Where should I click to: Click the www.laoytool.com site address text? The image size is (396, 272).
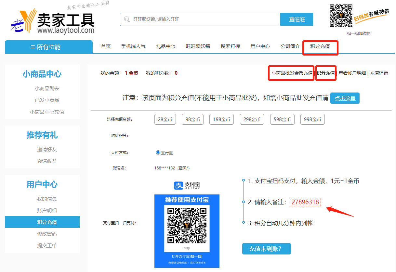66,31
